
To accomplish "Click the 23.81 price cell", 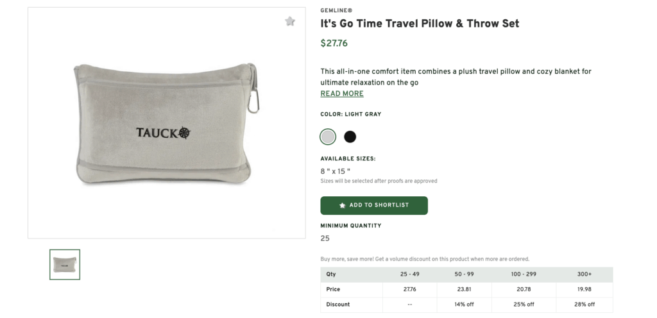I will pos(465,289).
